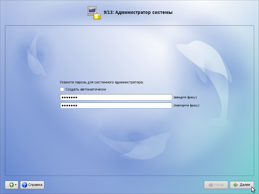Viewport: 259px width, 194px height.
Task: Click the title 9/13: Администратор системы
Action: tap(138, 13)
